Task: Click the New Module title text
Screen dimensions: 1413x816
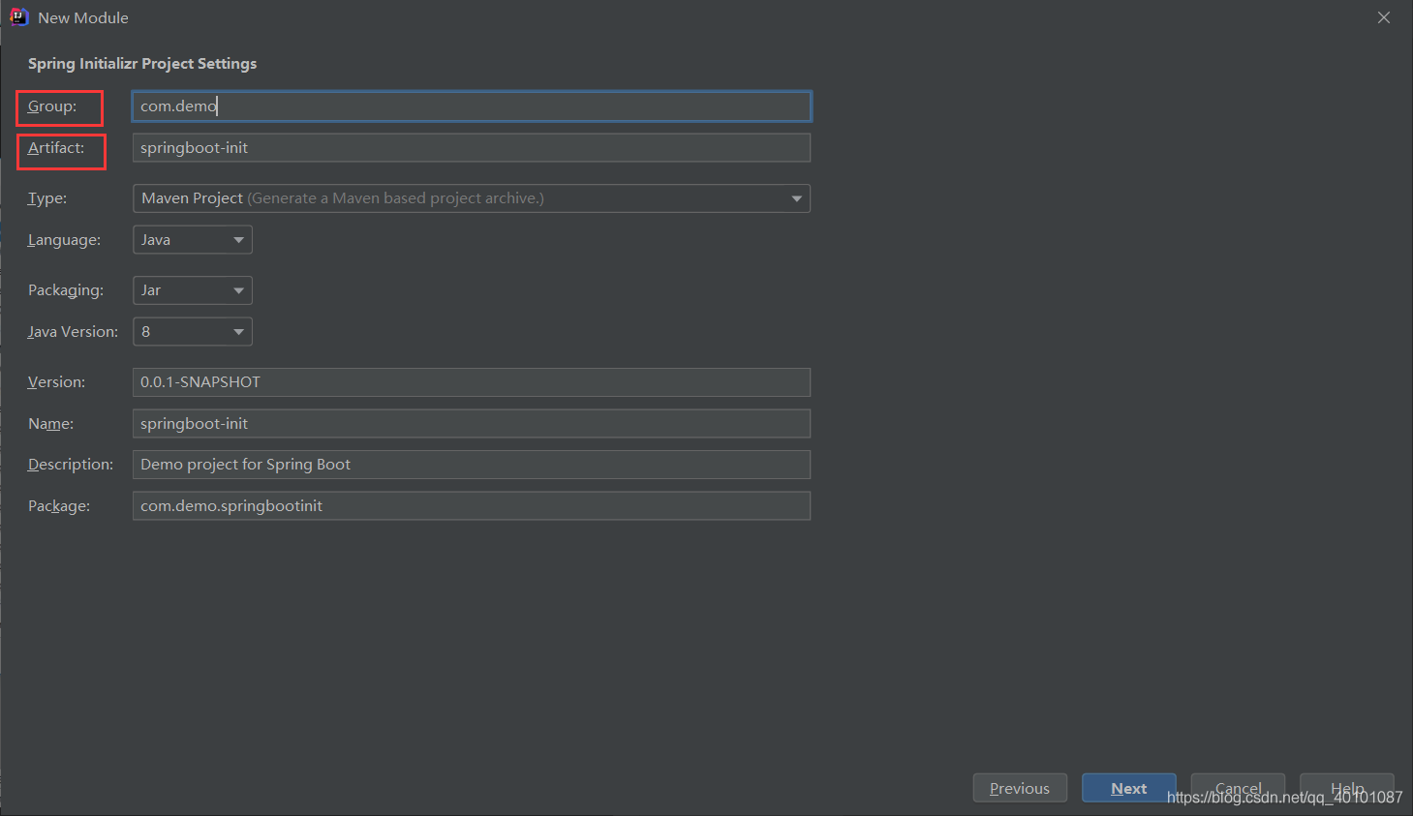Action: [x=83, y=17]
